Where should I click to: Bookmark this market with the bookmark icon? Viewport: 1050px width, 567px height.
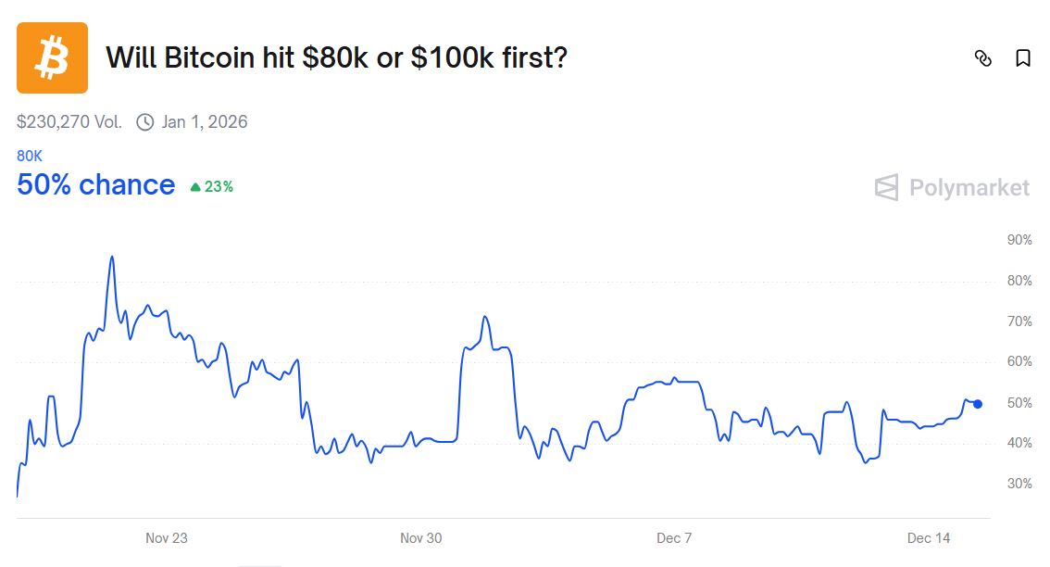[1023, 58]
